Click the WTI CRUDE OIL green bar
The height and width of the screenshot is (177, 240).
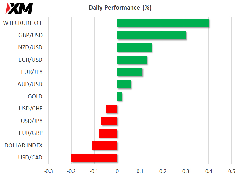tap(163, 23)
